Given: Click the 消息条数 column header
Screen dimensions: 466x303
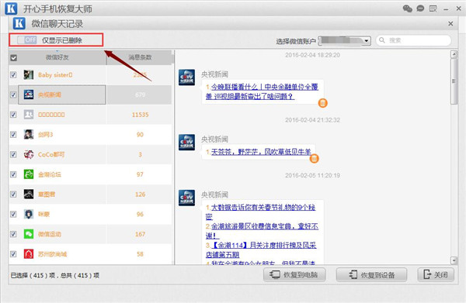Looking at the screenshot, I should [x=140, y=57].
